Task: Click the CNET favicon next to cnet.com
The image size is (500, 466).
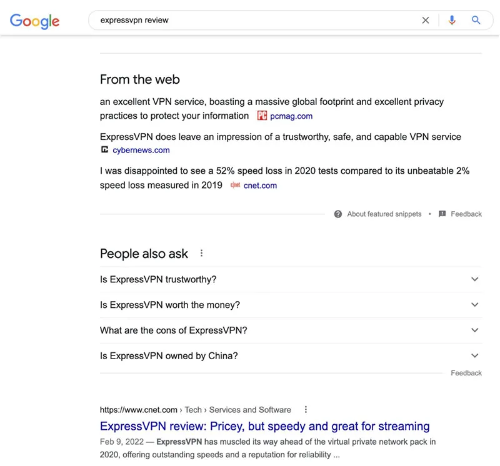Action: (237, 185)
